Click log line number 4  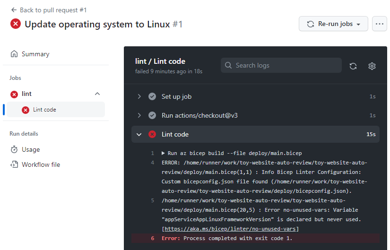pos(153,163)
